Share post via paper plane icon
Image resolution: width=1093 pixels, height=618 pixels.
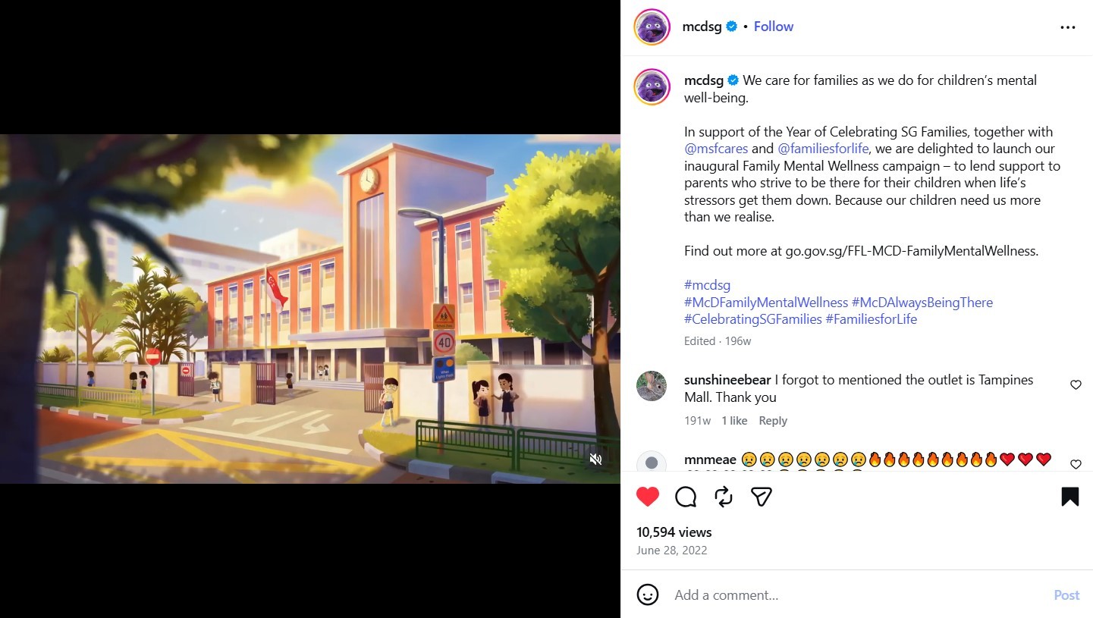762,497
